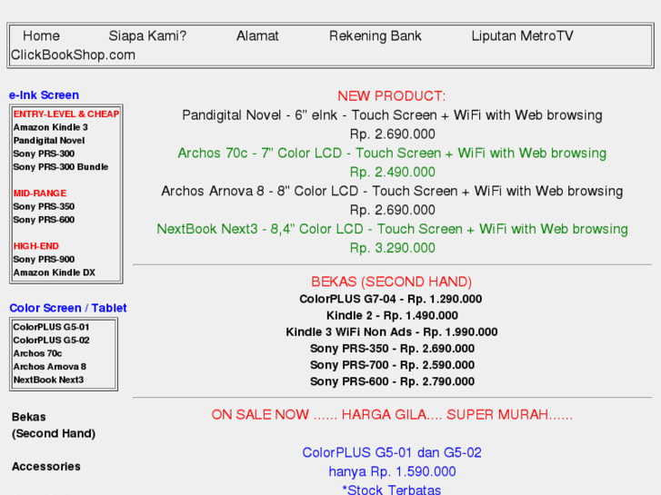This screenshot has width=661, height=495.
Task: Click NextBook Next3 8,4" Color LCD product
Action: pos(392,229)
